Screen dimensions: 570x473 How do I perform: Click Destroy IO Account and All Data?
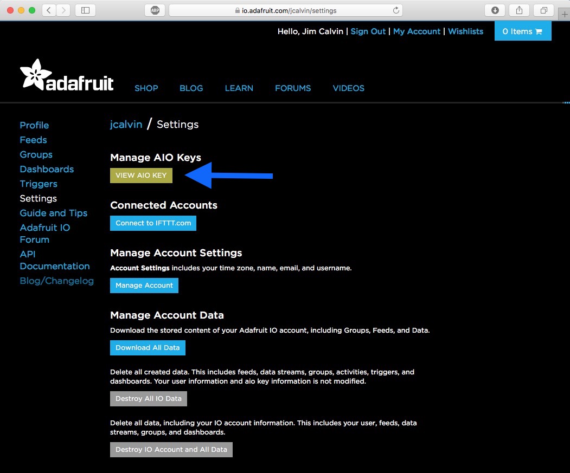(x=171, y=449)
